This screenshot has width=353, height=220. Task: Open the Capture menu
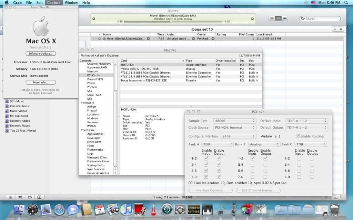(x=53, y=3)
